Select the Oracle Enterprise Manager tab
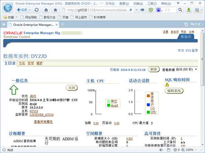Viewport: 205px width, 153px height. [x=33, y=25]
